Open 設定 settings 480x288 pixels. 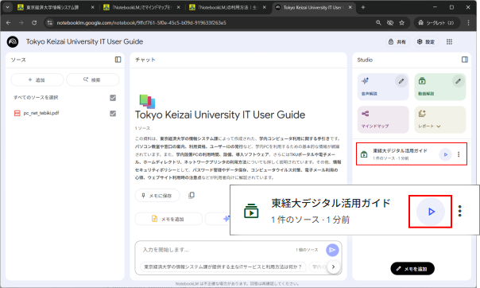click(x=426, y=41)
